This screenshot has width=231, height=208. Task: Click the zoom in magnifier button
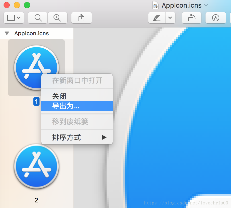click(57, 18)
